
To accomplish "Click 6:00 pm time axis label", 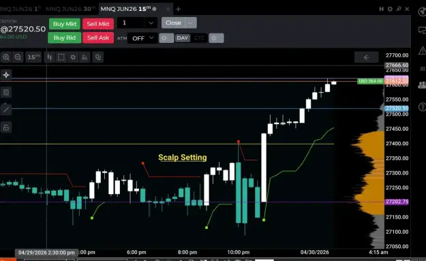I will click(x=136, y=252).
